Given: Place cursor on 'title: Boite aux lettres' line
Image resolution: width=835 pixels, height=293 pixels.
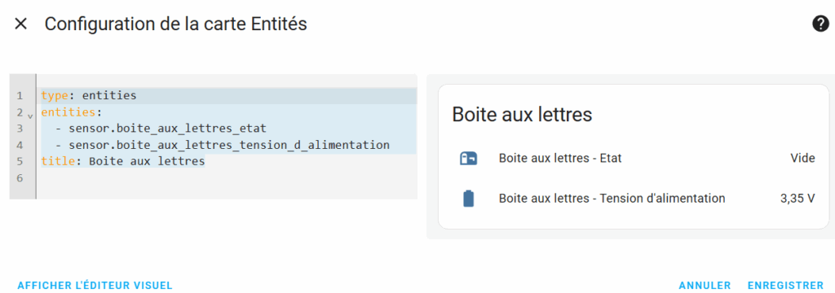Looking at the screenshot, I should pos(229,162).
